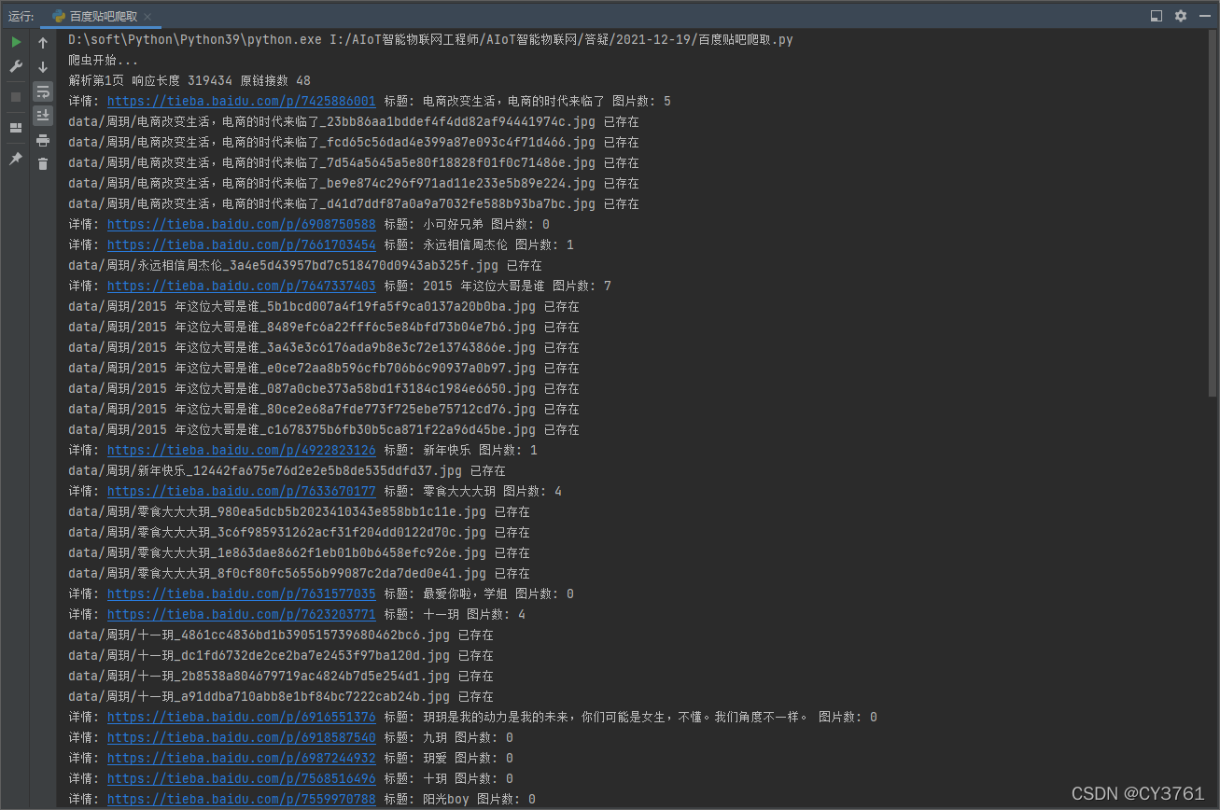Jump down the stack trace with down arrow
The image size is (1220, 810).
(43, 67)
